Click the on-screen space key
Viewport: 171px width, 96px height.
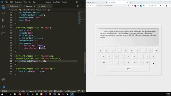[x=128, y=69]
